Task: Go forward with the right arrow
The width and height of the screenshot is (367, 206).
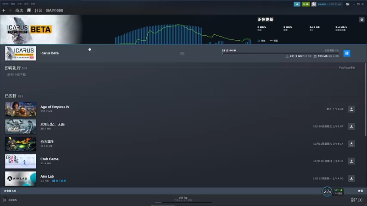Action: coord(10,11)
